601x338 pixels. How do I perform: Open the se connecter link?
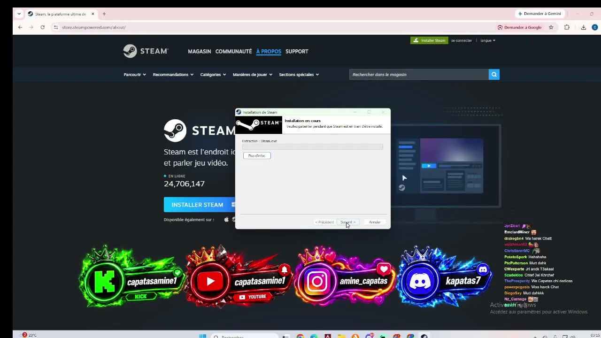point(462,40)
